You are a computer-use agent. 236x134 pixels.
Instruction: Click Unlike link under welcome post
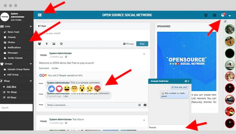pyautogui.click(x=55, y=68)
